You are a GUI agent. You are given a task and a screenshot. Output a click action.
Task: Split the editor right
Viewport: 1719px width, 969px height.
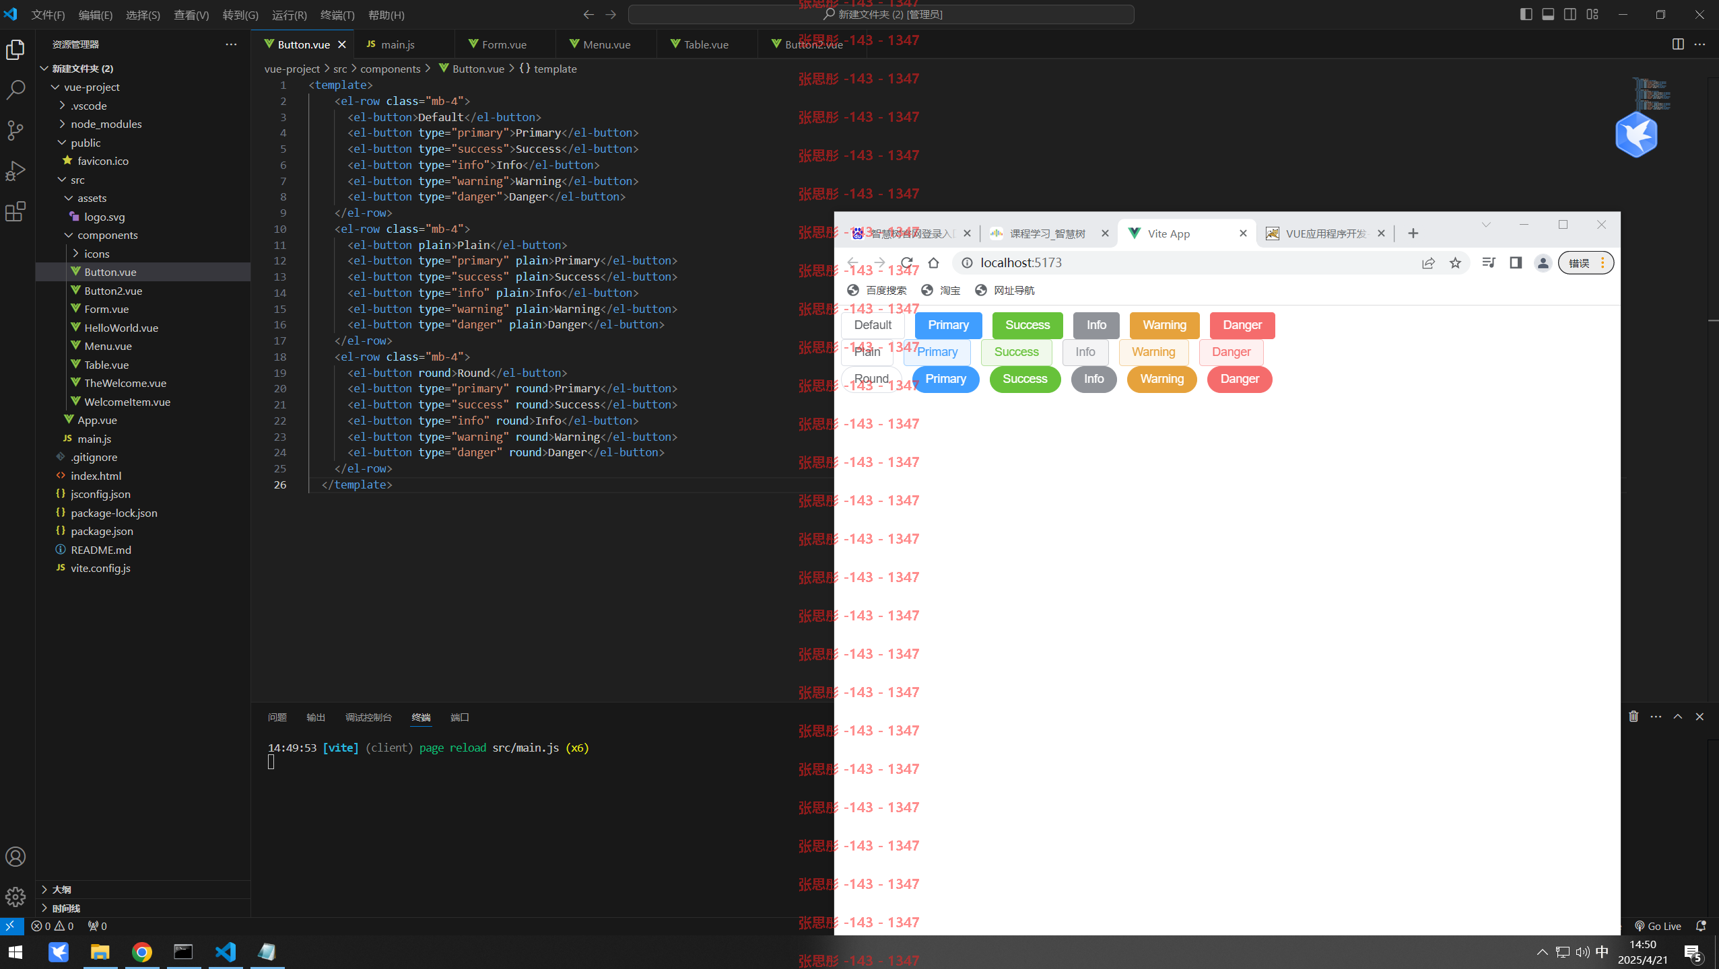point(1677,44)
